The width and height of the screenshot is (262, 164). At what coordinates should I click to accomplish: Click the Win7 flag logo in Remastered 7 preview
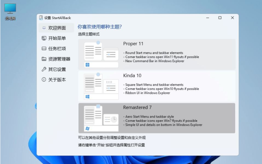pyautogui.click(x=88, y=128)
